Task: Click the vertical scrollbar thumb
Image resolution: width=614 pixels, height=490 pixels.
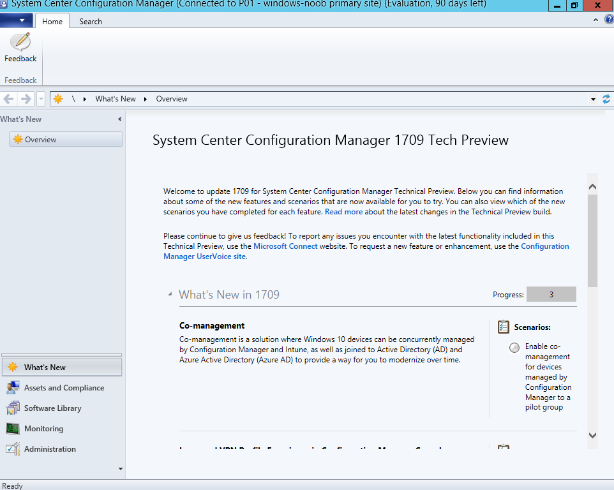Action: pyautogui.click(x=592, y=241)
